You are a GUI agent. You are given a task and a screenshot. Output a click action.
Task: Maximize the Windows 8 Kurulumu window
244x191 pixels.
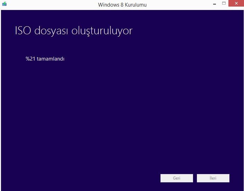pos(224,3)
